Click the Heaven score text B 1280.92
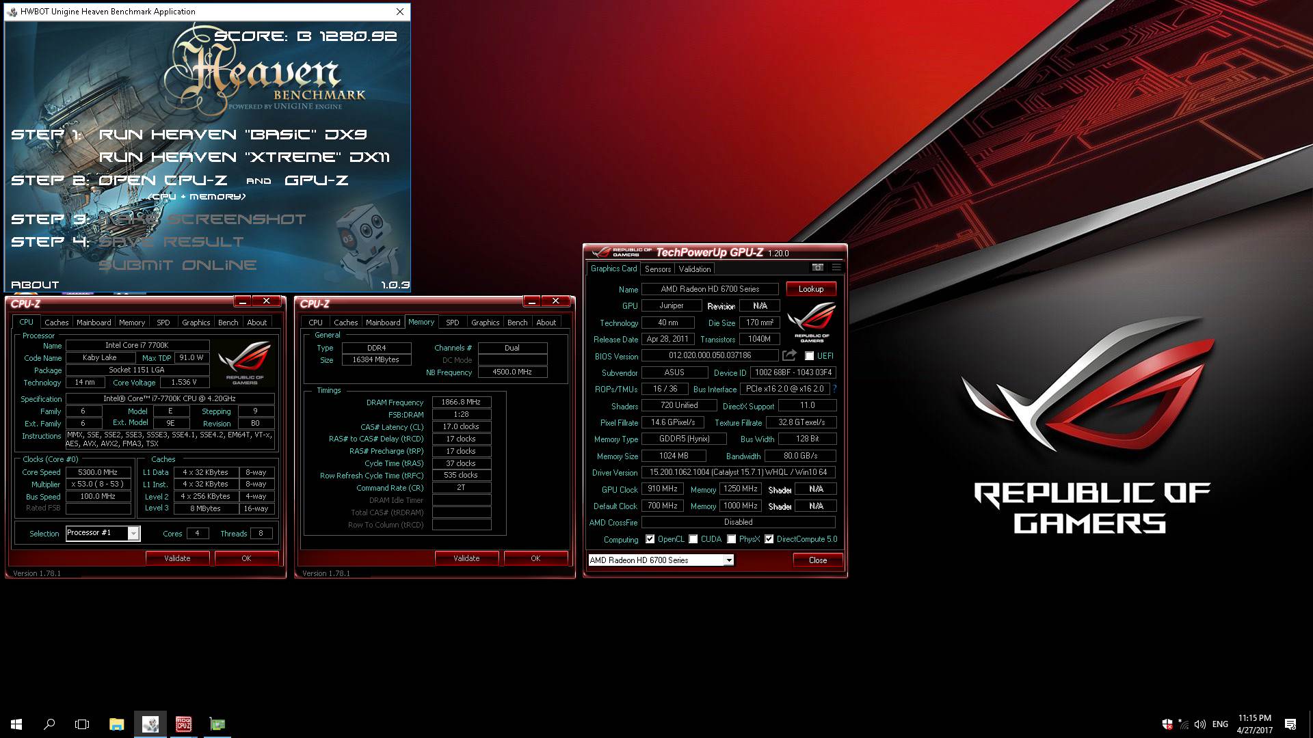The image size is (1313, 738). coord(346,36)
